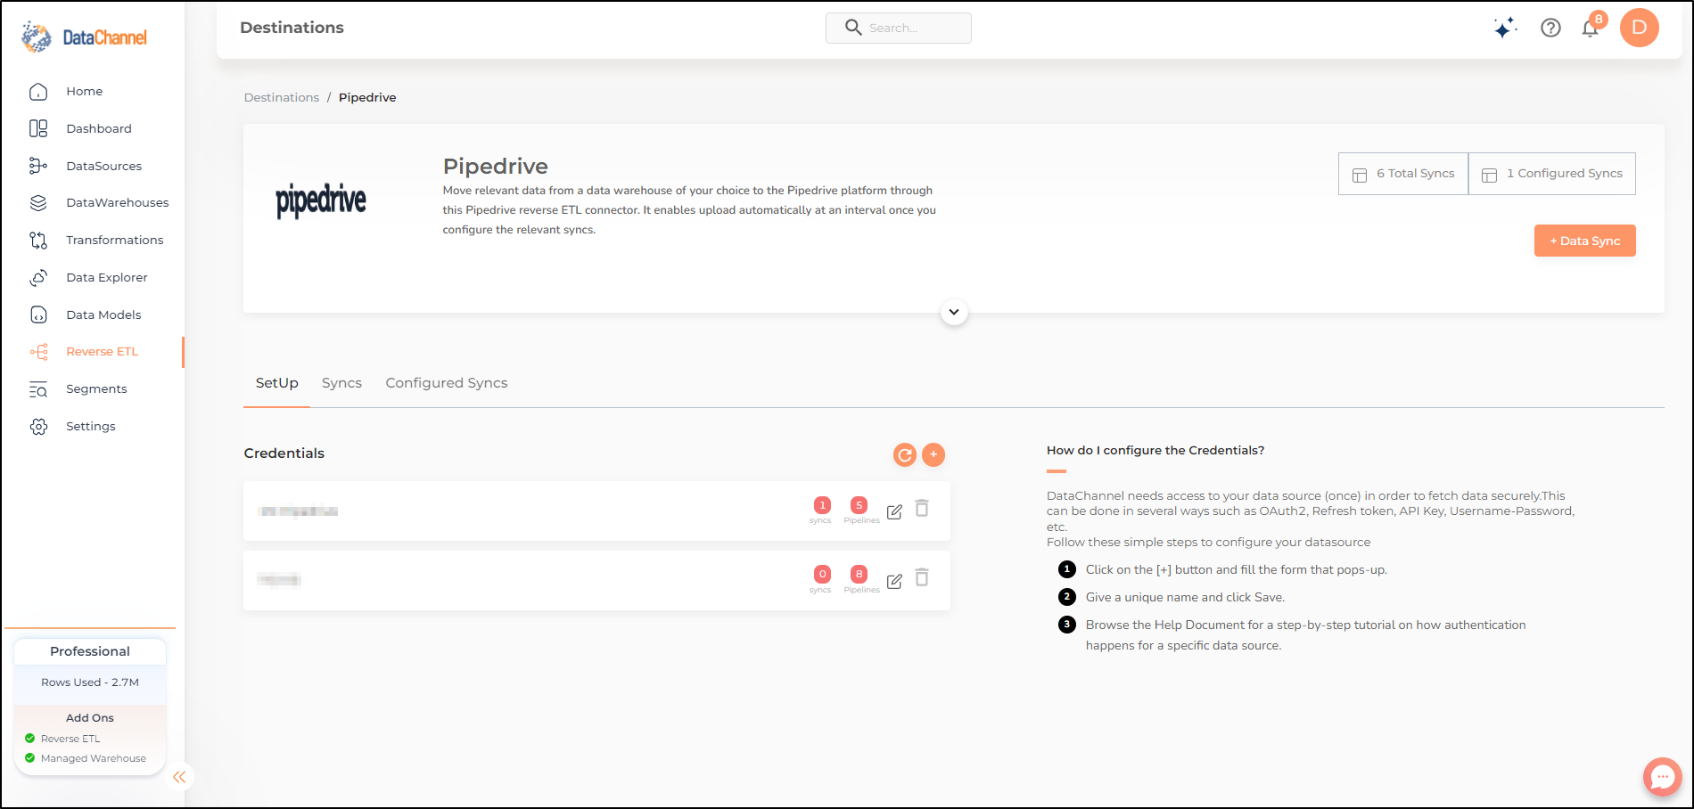Select Reverse ETL in the sidebar

(x=102, y=351)
